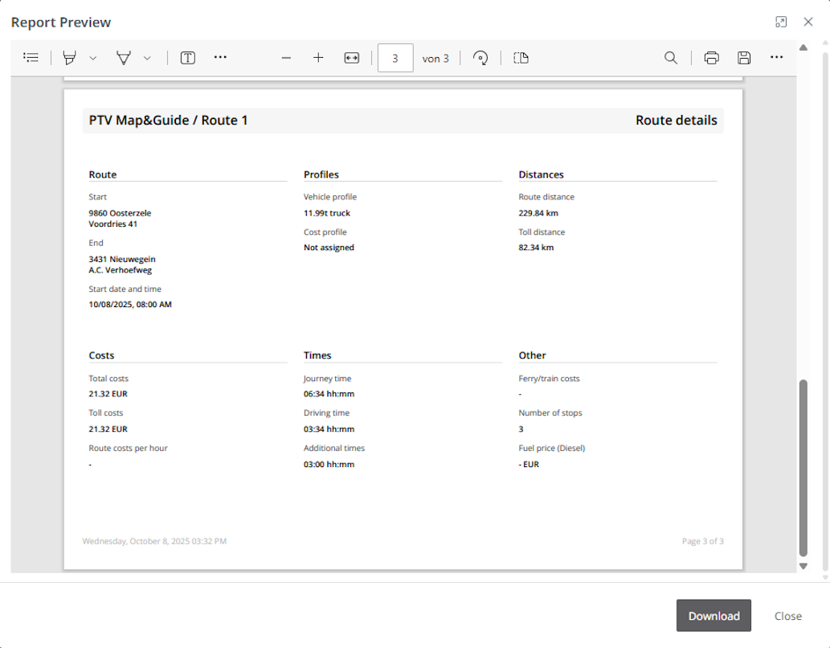Click the vertical scrollbar thumb
This screenshot has height=648, width=830.
[x=803, y=468]
